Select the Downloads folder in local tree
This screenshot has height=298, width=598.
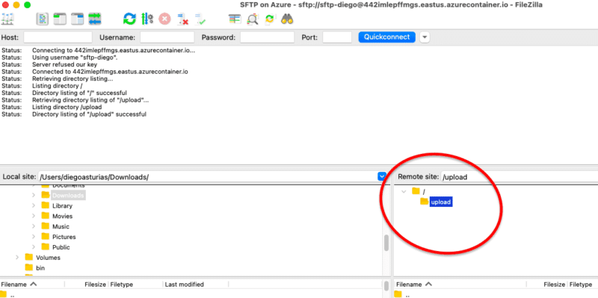pos(68,195)
